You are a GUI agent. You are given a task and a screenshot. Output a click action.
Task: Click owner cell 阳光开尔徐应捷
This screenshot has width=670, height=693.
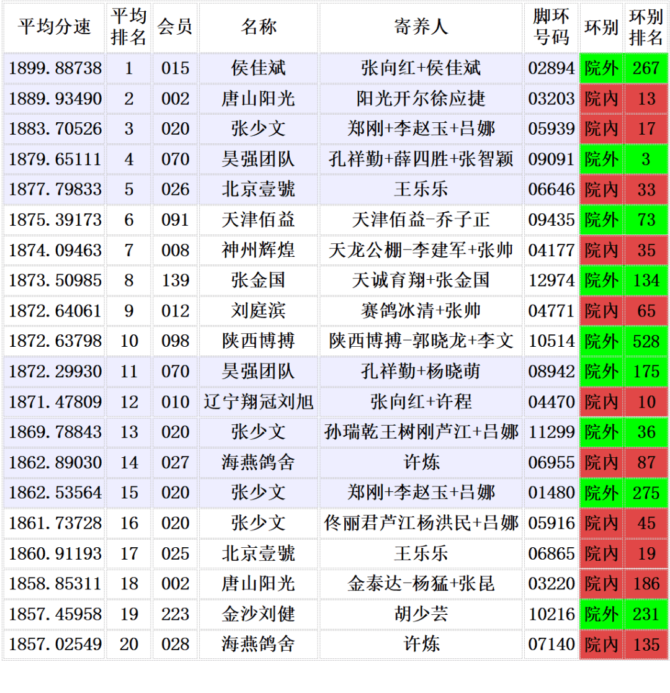point(421,99)
